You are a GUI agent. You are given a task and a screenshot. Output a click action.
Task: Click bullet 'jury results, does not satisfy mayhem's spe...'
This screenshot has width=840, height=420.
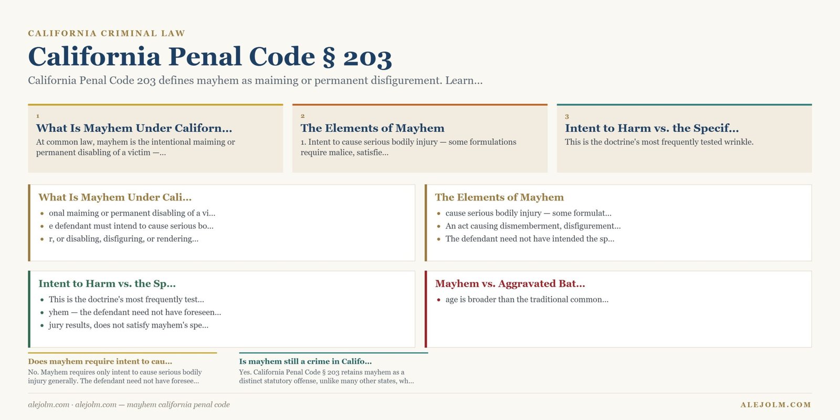click(x=129, y=325)
